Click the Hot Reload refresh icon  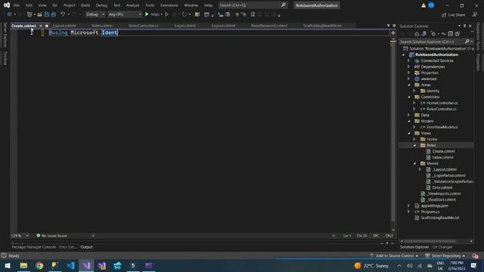click(185, 14)
